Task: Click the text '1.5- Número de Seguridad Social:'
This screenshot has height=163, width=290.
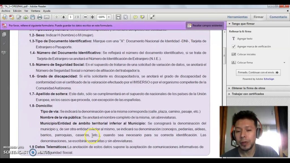Action: [57, 65]
